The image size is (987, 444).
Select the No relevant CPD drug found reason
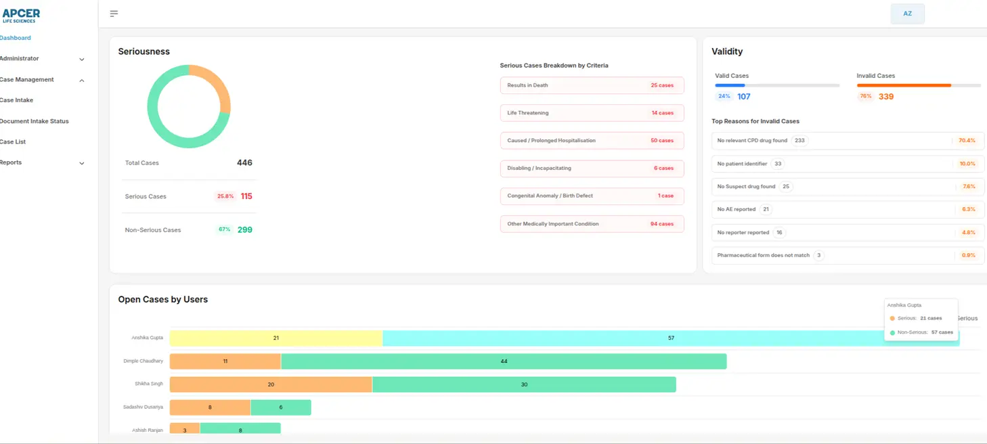847,140
